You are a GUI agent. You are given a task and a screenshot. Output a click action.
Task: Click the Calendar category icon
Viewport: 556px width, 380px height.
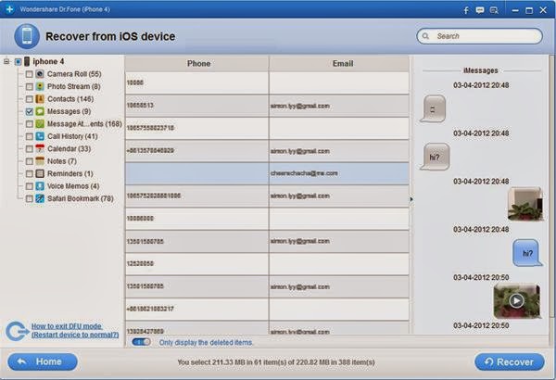[40, 148]
